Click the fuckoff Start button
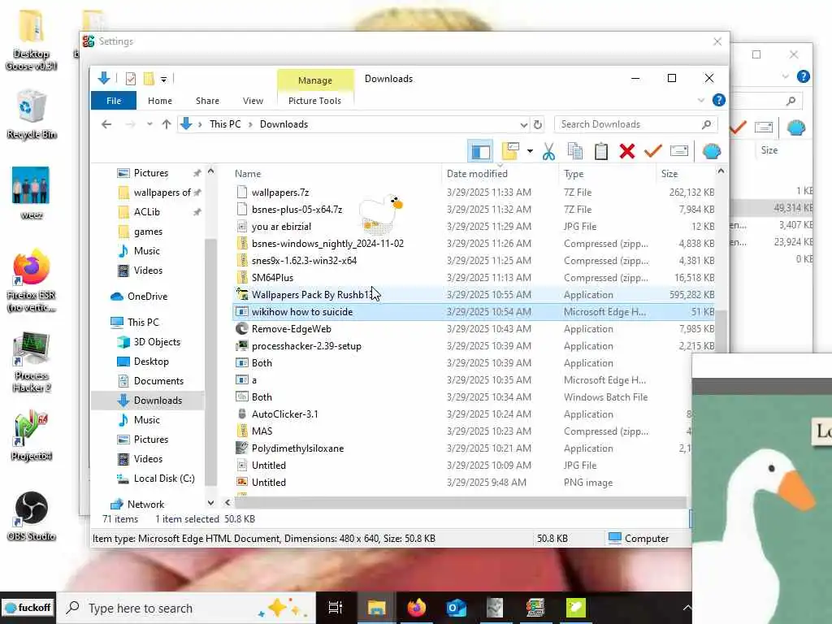This screenshot has width=832, height=624. point(28,608)
